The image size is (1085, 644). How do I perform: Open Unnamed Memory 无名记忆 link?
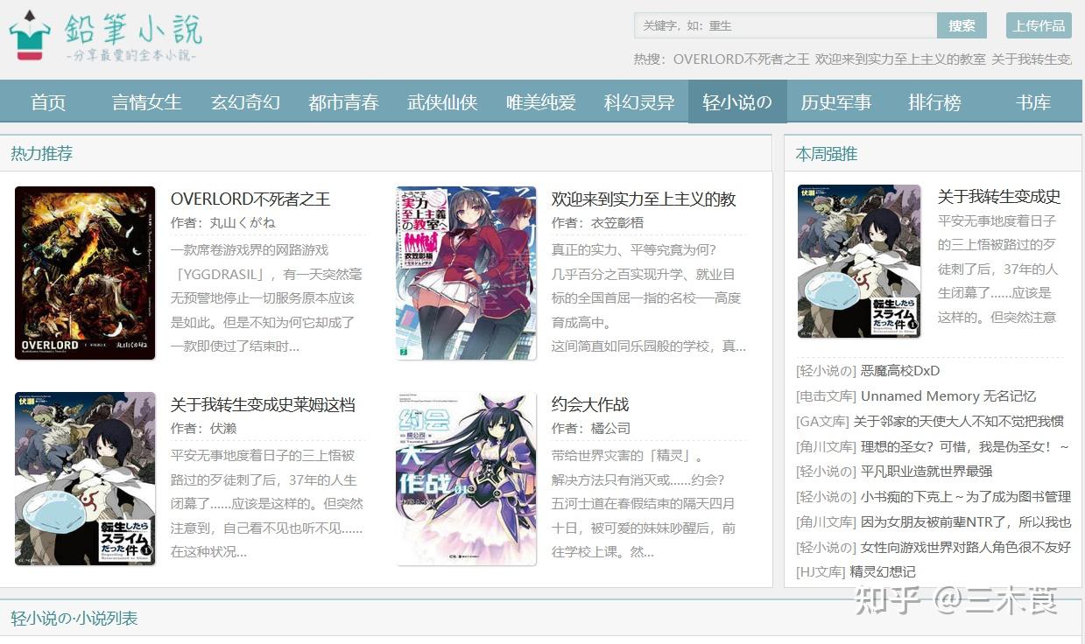coord(948,396)
